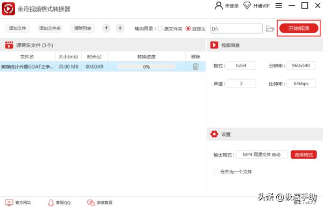
Task: Open the 未登录 user account icon
Action: coord(219,5)
